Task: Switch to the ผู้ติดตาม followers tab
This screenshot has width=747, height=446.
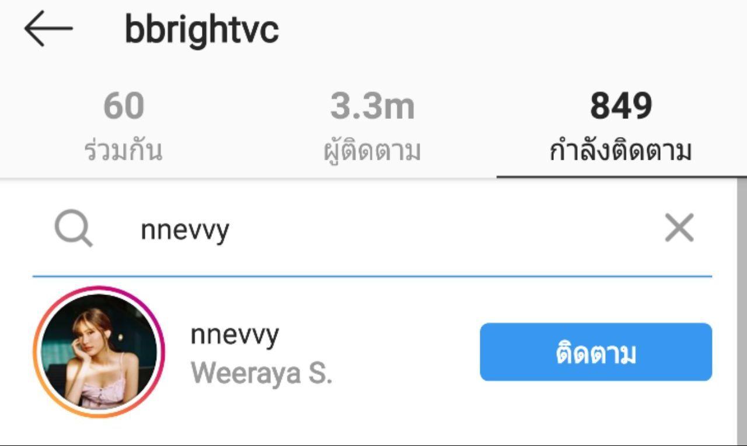Action: tap(372, 124)
